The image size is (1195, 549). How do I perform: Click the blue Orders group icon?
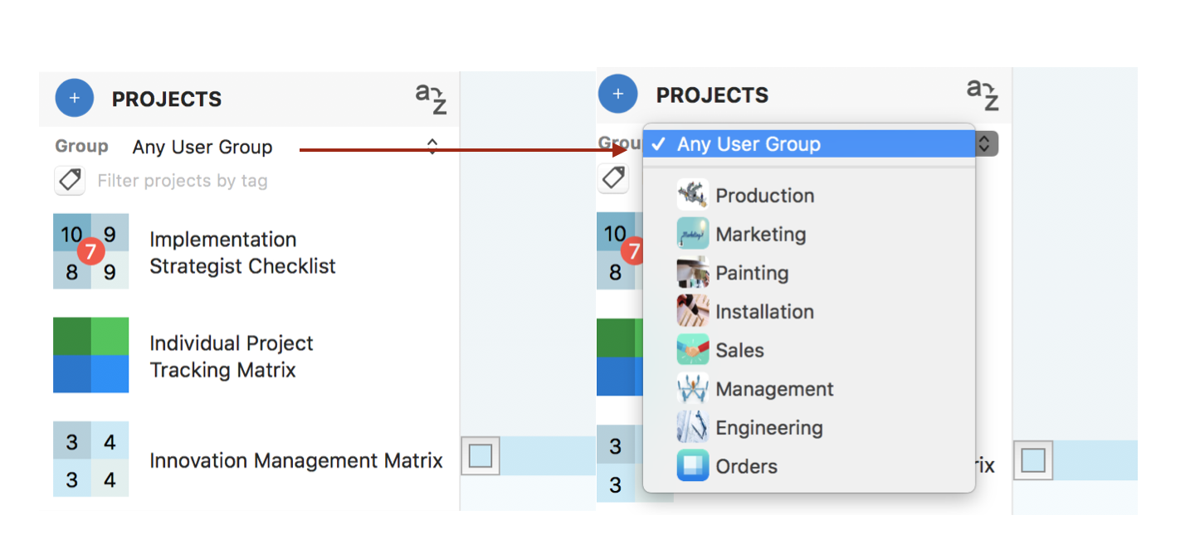point(693,466)
